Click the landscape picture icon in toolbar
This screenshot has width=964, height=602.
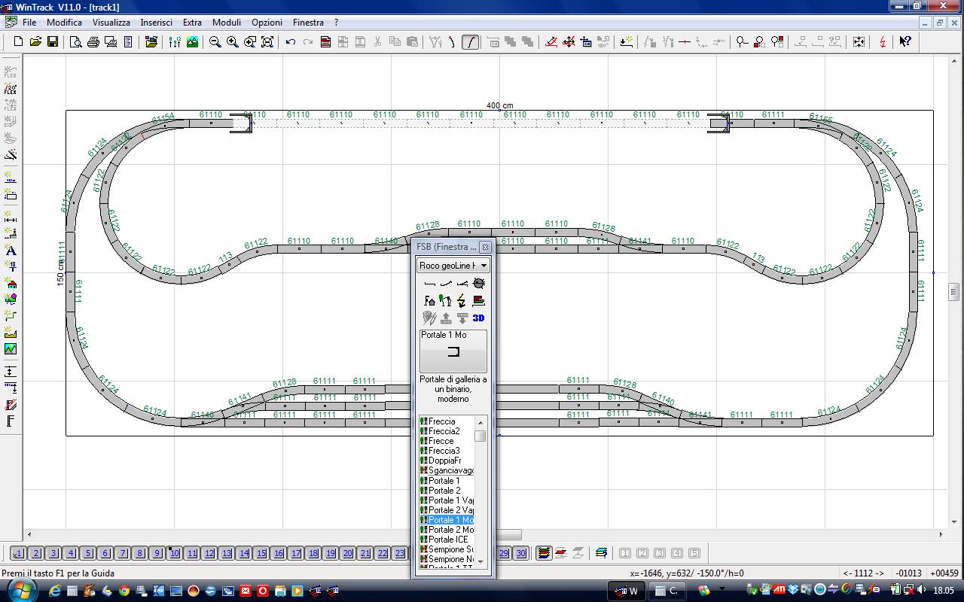[192, 42]
